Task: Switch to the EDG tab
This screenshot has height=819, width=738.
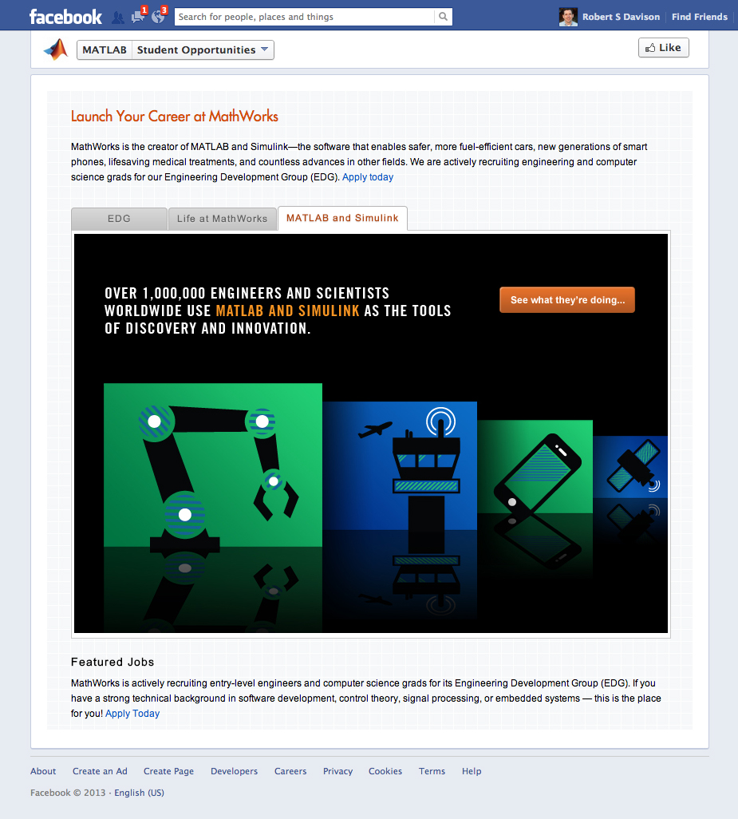Action: [119, 219]
